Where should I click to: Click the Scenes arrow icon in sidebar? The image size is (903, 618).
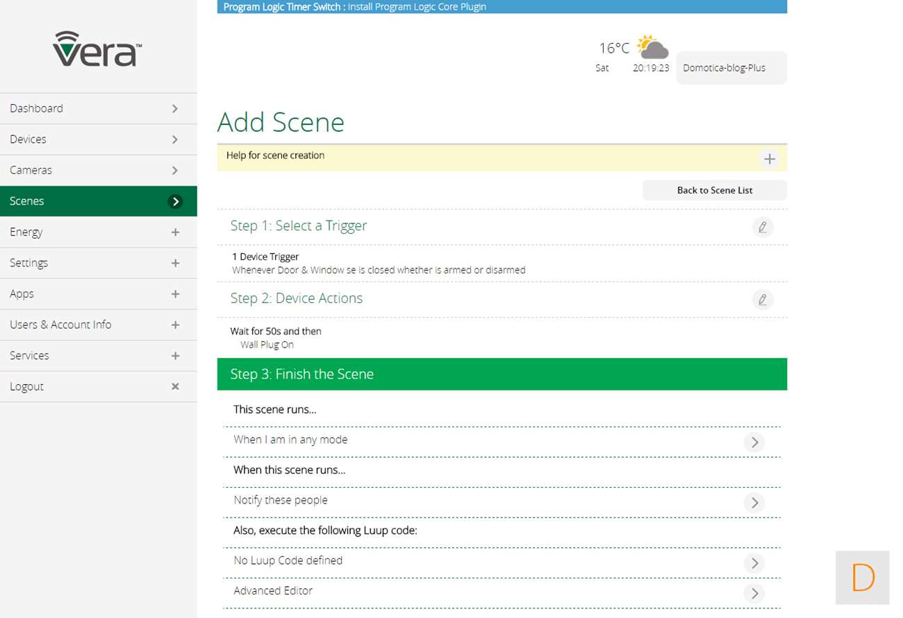(x=175, y=201)
